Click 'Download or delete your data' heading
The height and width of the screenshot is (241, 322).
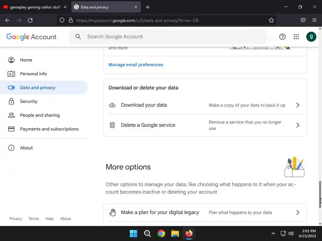tap(143, 88)
